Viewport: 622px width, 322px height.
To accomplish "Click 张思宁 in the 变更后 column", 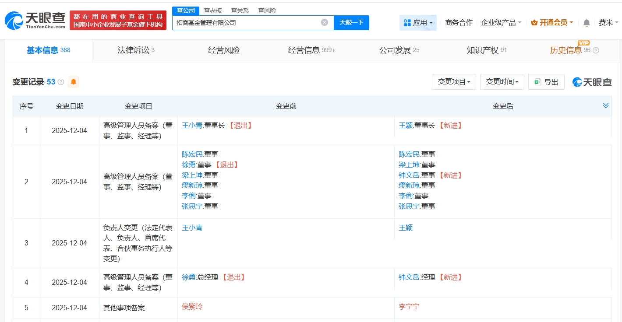I will (409, 206).
